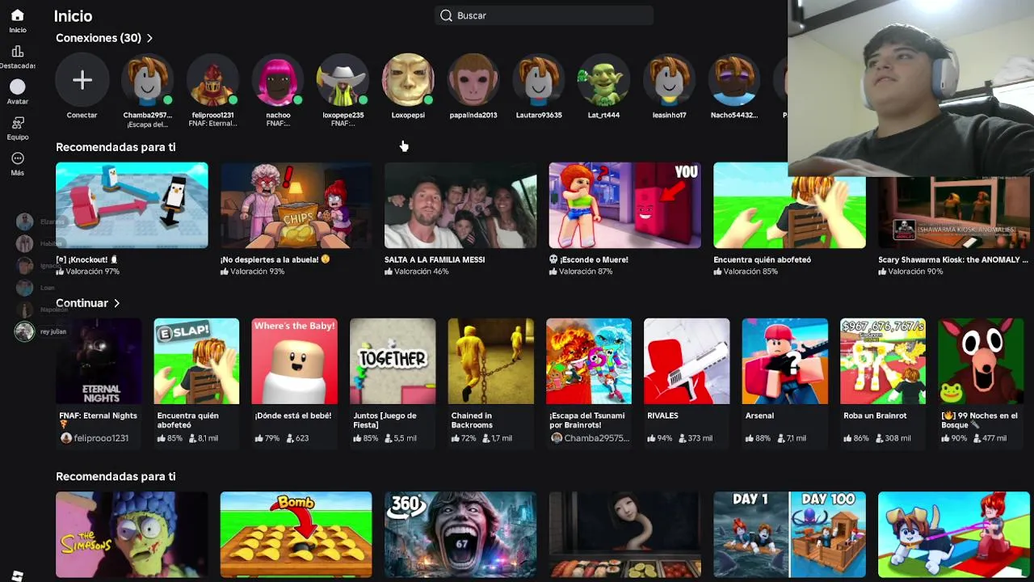Open Loxopepsi friend avatar

pyautogui.click(x=408, y=80)
